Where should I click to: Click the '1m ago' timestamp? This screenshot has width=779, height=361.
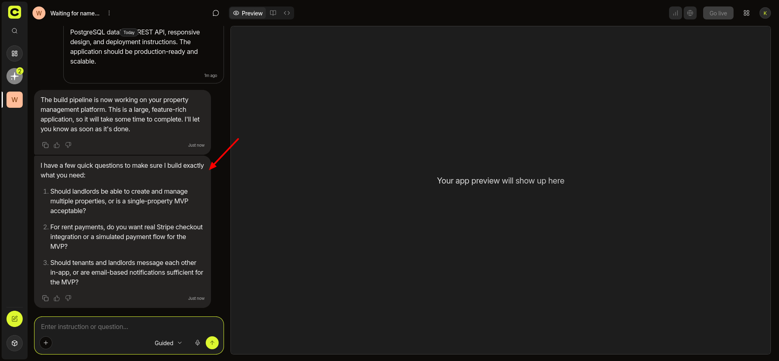point(211,75)
